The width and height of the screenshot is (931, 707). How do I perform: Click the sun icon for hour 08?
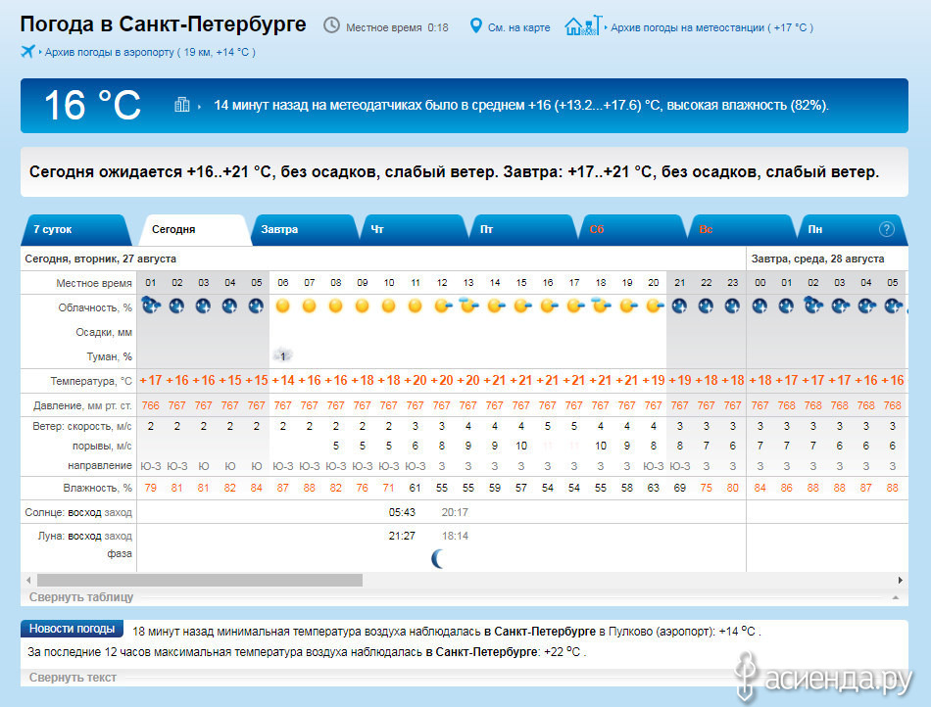click(335, 306)
